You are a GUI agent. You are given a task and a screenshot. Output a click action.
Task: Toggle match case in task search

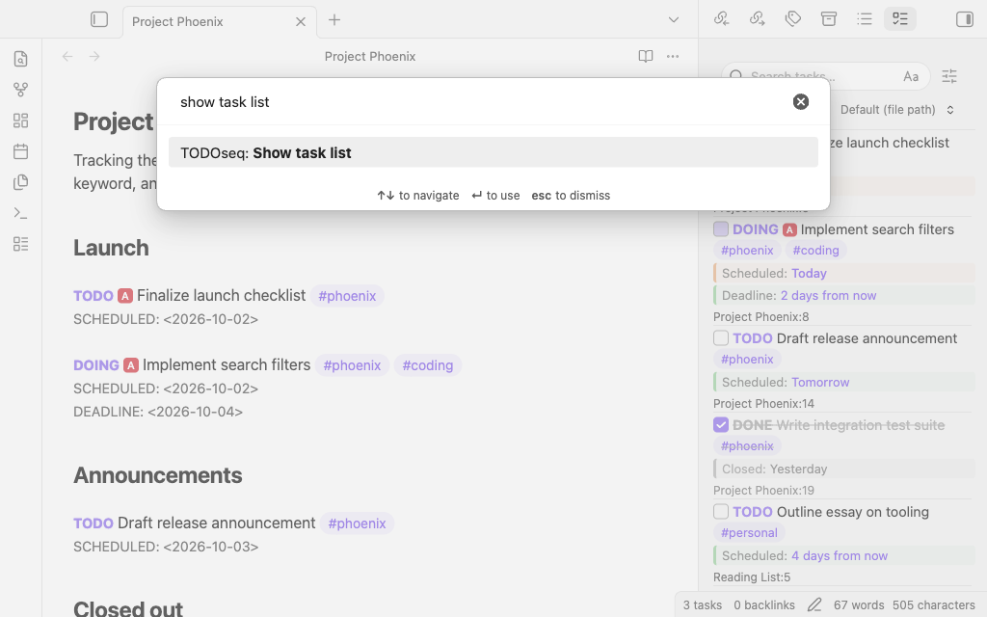coord(911,77)
